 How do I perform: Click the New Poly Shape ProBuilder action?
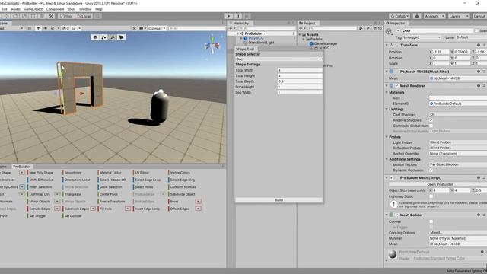[x=41, y=173]
